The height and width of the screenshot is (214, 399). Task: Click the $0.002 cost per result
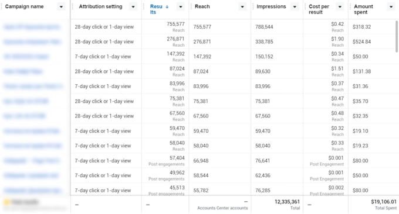click(x=336, y=188)
